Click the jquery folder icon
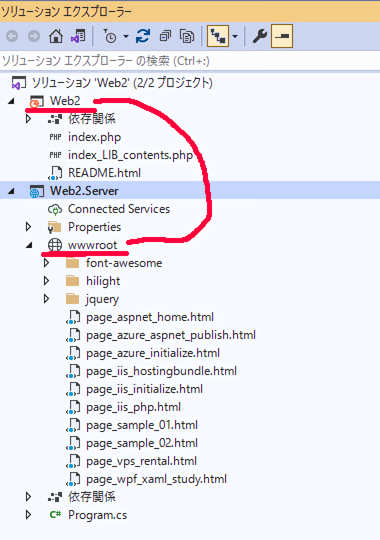Viewport: 380px width, 540px height. pyautogui.click(x=72, y=299)
